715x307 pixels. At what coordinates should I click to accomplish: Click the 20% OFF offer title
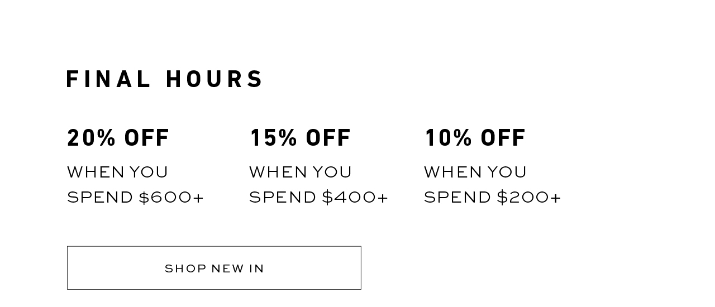tap(118, 138)
